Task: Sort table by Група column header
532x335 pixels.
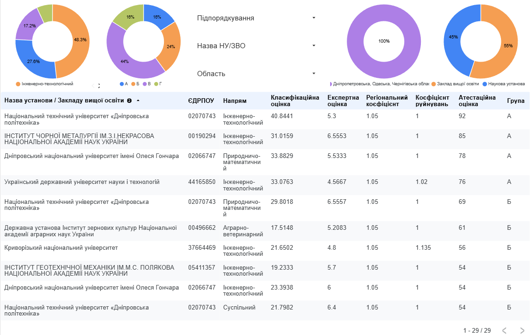Action: 516,101
